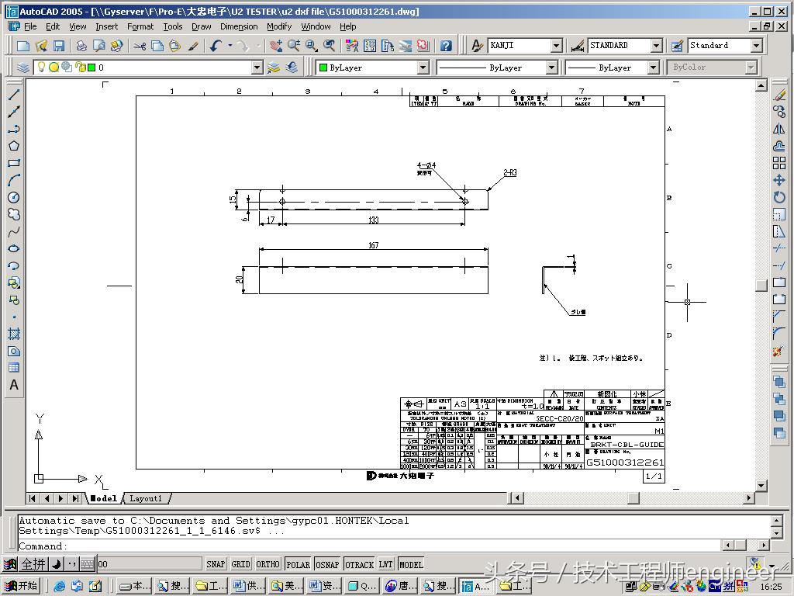Toggle GRID display in status bar
This screenshot has width=794, height=596.
click(241, 564)
